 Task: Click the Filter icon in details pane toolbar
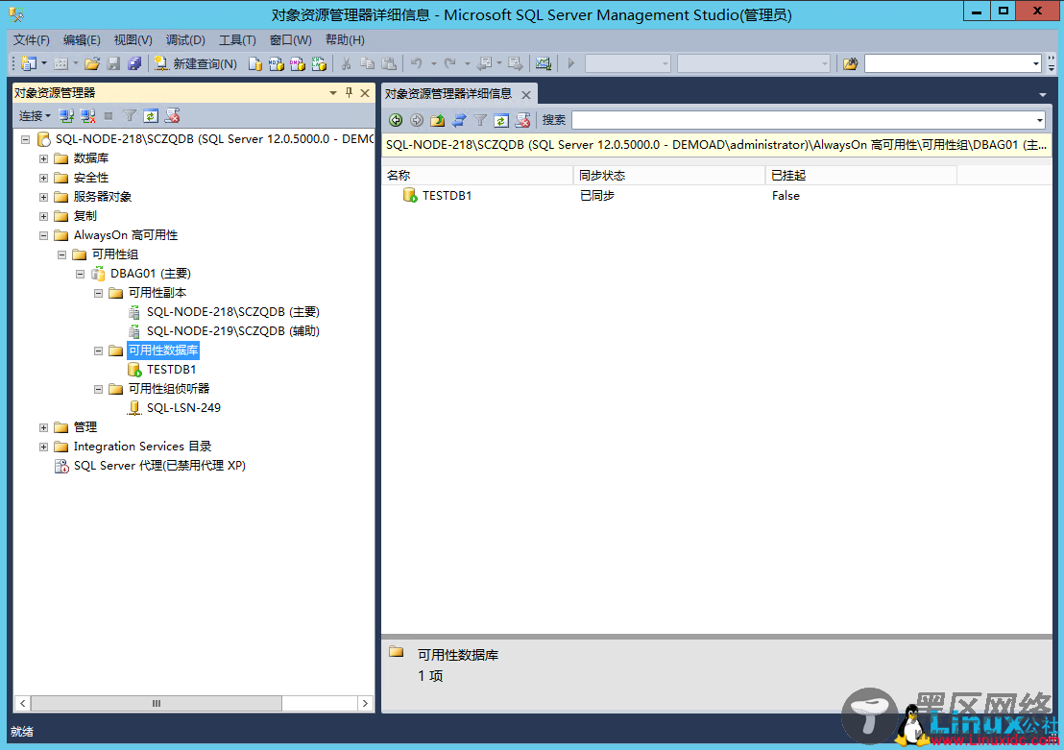pyautogui.click(x=480, y=120)
